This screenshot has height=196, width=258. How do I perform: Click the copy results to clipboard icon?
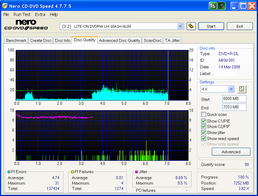point(213,6)
